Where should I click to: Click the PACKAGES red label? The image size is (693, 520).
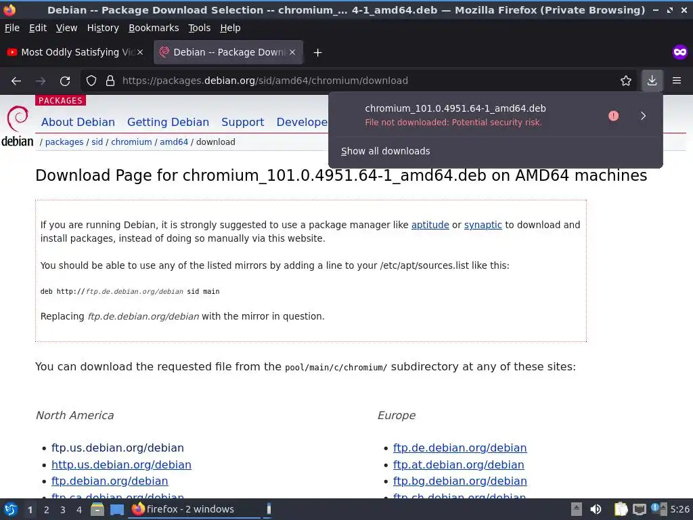point(60,100)
